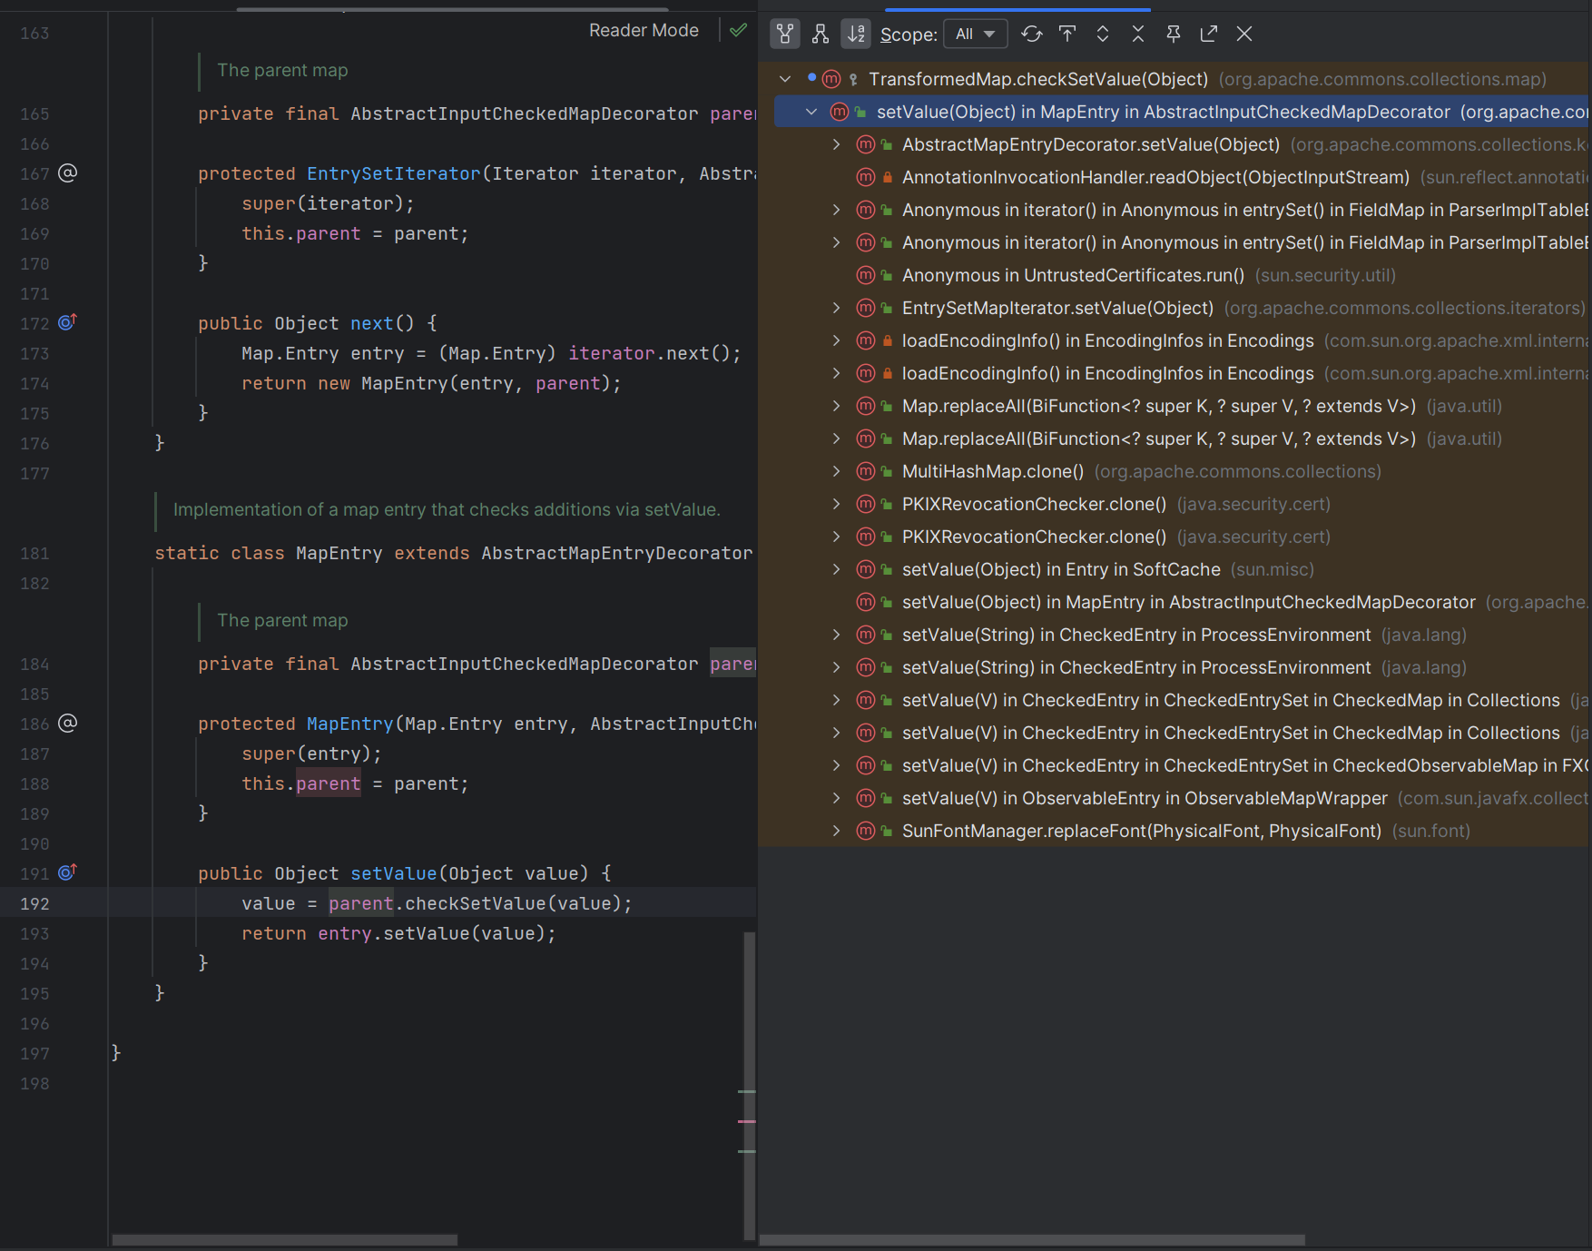This screenshot has height=1251, width=1592.
Task: Click method icon beside setValue(V) in ObservableEntry
Action: [866, 798]
